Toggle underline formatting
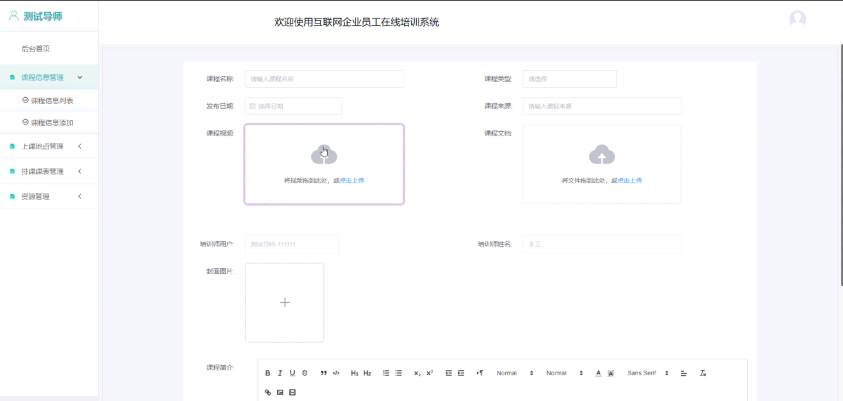The height and width of the screenshot is (401, 843). (x=292, y=373)
